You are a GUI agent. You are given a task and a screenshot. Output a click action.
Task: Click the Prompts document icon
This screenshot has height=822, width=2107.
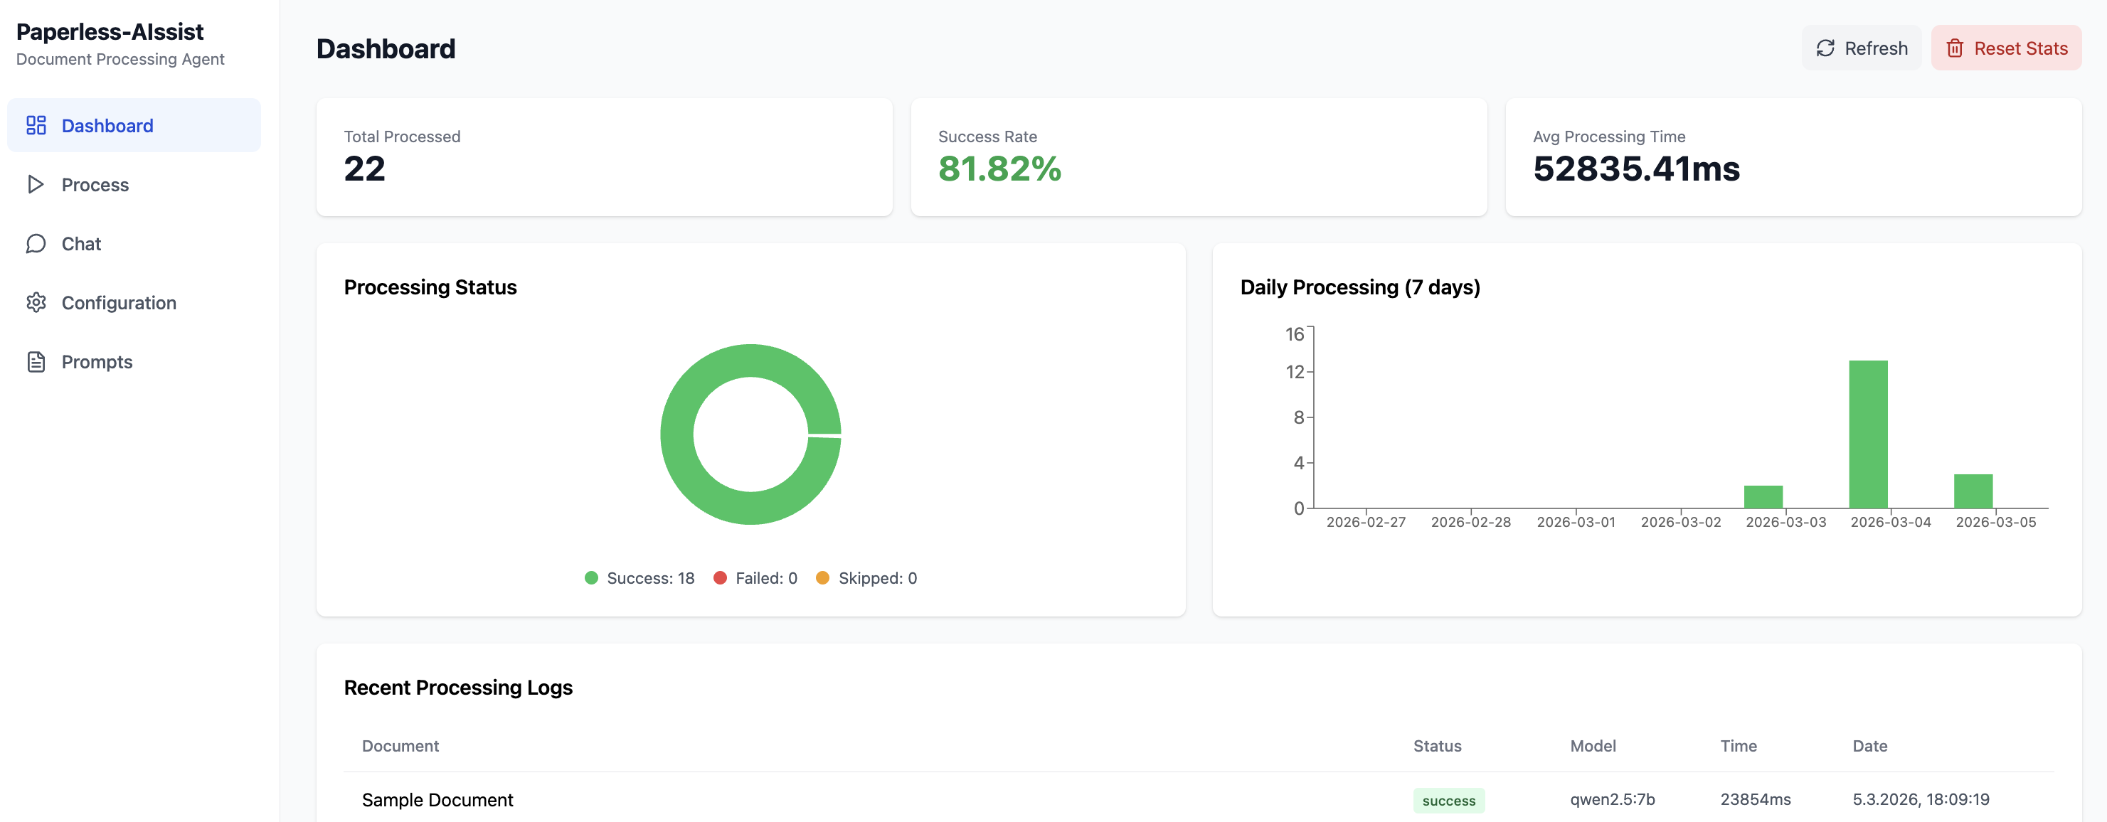pos(36,361)
